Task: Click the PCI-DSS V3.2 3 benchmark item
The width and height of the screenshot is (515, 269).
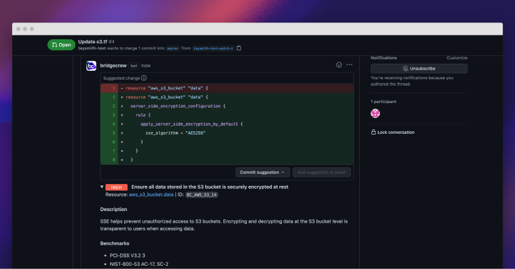Action: [x=127, y=255]
